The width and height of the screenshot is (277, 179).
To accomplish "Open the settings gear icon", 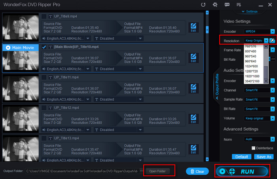I will 215,5.
